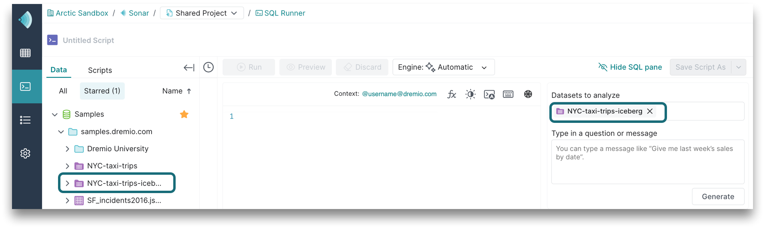This screenshot has width=765, height=229.
Task: Expand the NYC-taxi-trips dataset
Action: coord(67,166)
